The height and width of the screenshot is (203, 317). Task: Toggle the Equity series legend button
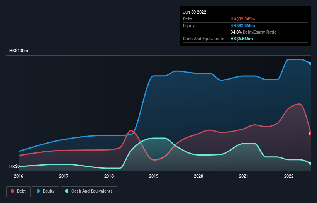[46, 191]
